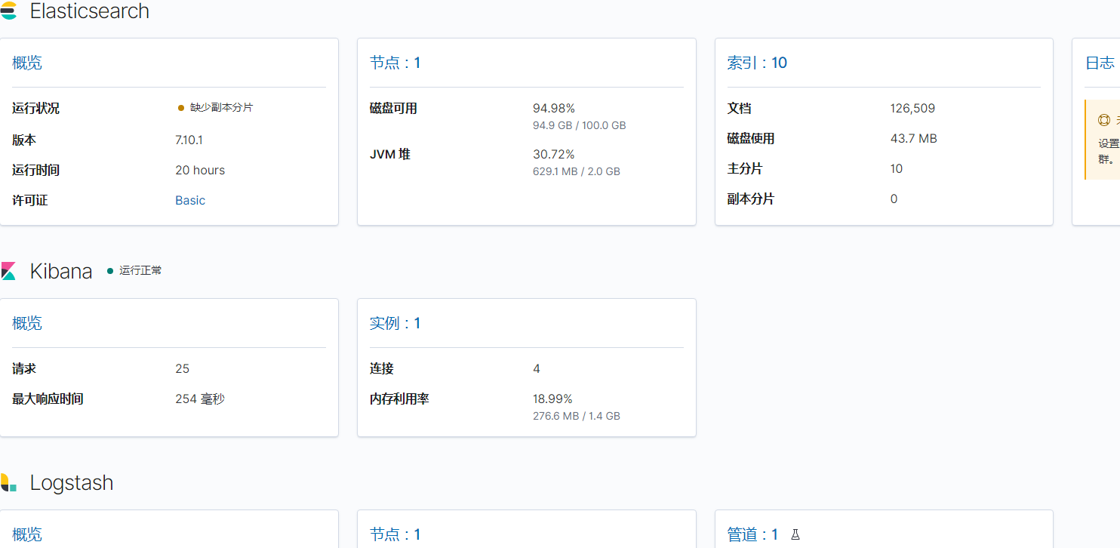Open the 日志 panel heading
This screenshot has height=548, width=1120.
[x=1103, y=63]
